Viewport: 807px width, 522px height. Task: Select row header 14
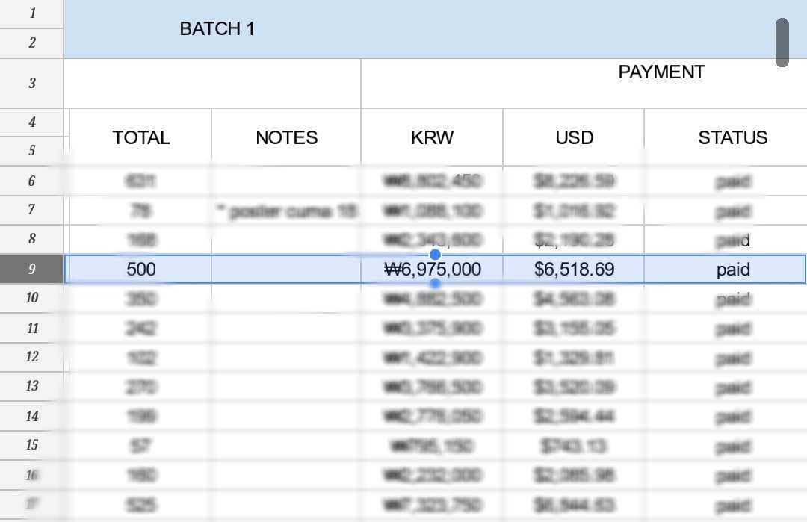[x=31, y=416]
